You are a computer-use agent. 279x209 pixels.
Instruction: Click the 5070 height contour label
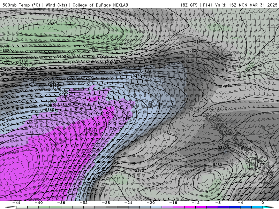7,51
